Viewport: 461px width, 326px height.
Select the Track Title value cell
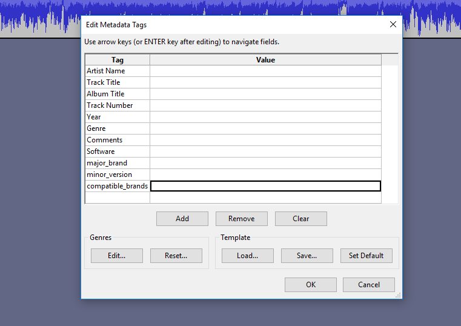(x=265, y=82)
